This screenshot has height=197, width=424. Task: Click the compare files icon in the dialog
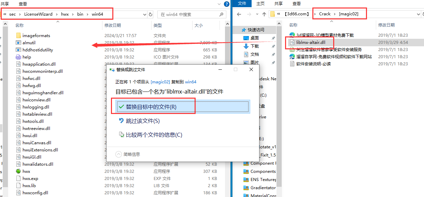click(121, 135)
